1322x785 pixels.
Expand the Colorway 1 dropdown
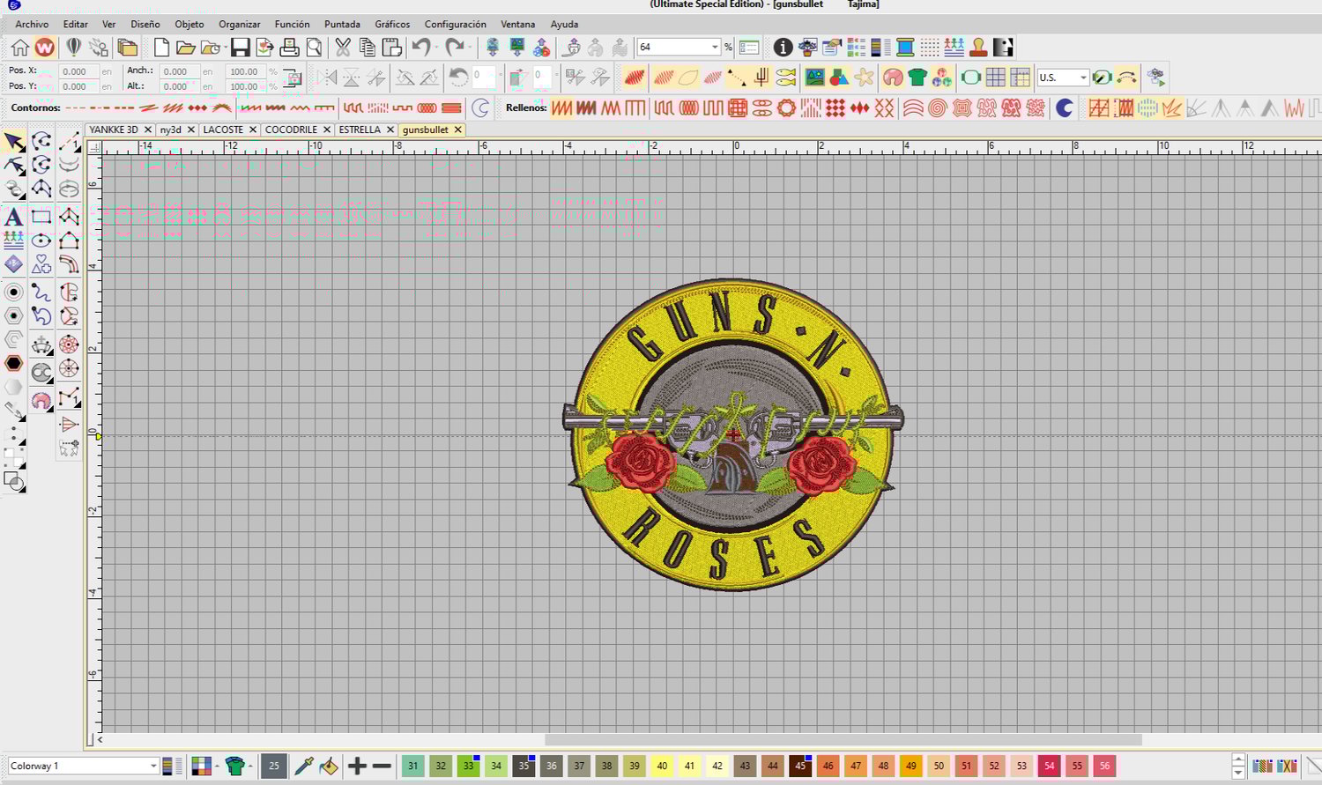[152, 766]
